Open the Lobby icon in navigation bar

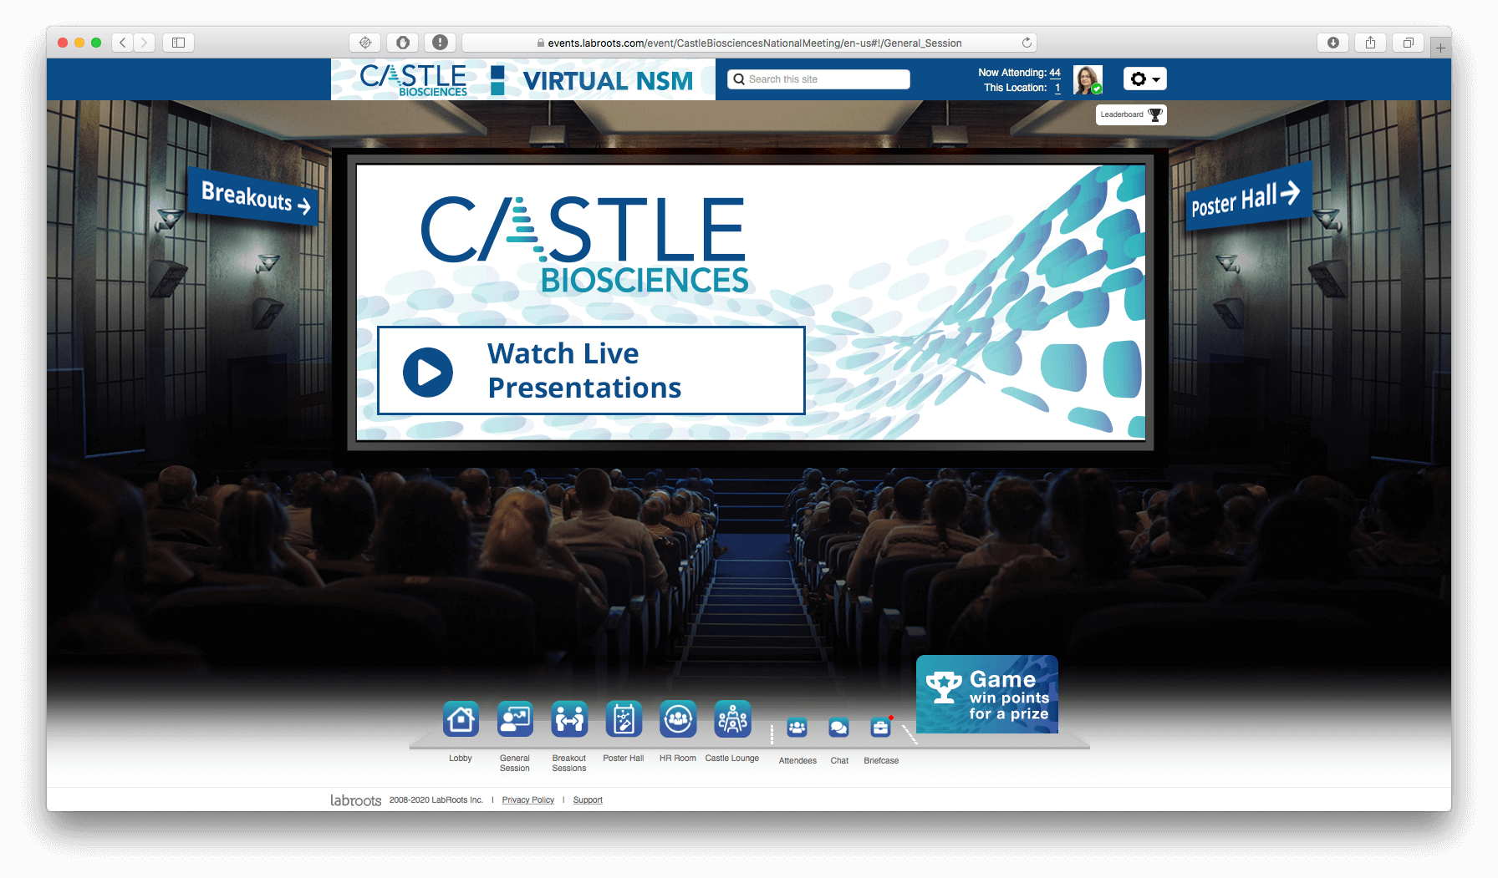coord(461,718)
